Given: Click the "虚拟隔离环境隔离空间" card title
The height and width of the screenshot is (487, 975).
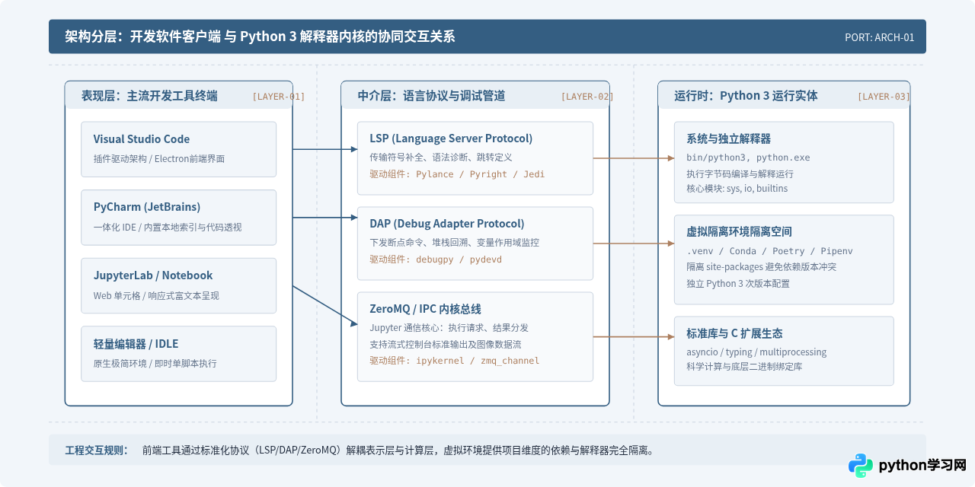Looking at the screenshot, I should point(739,232).
